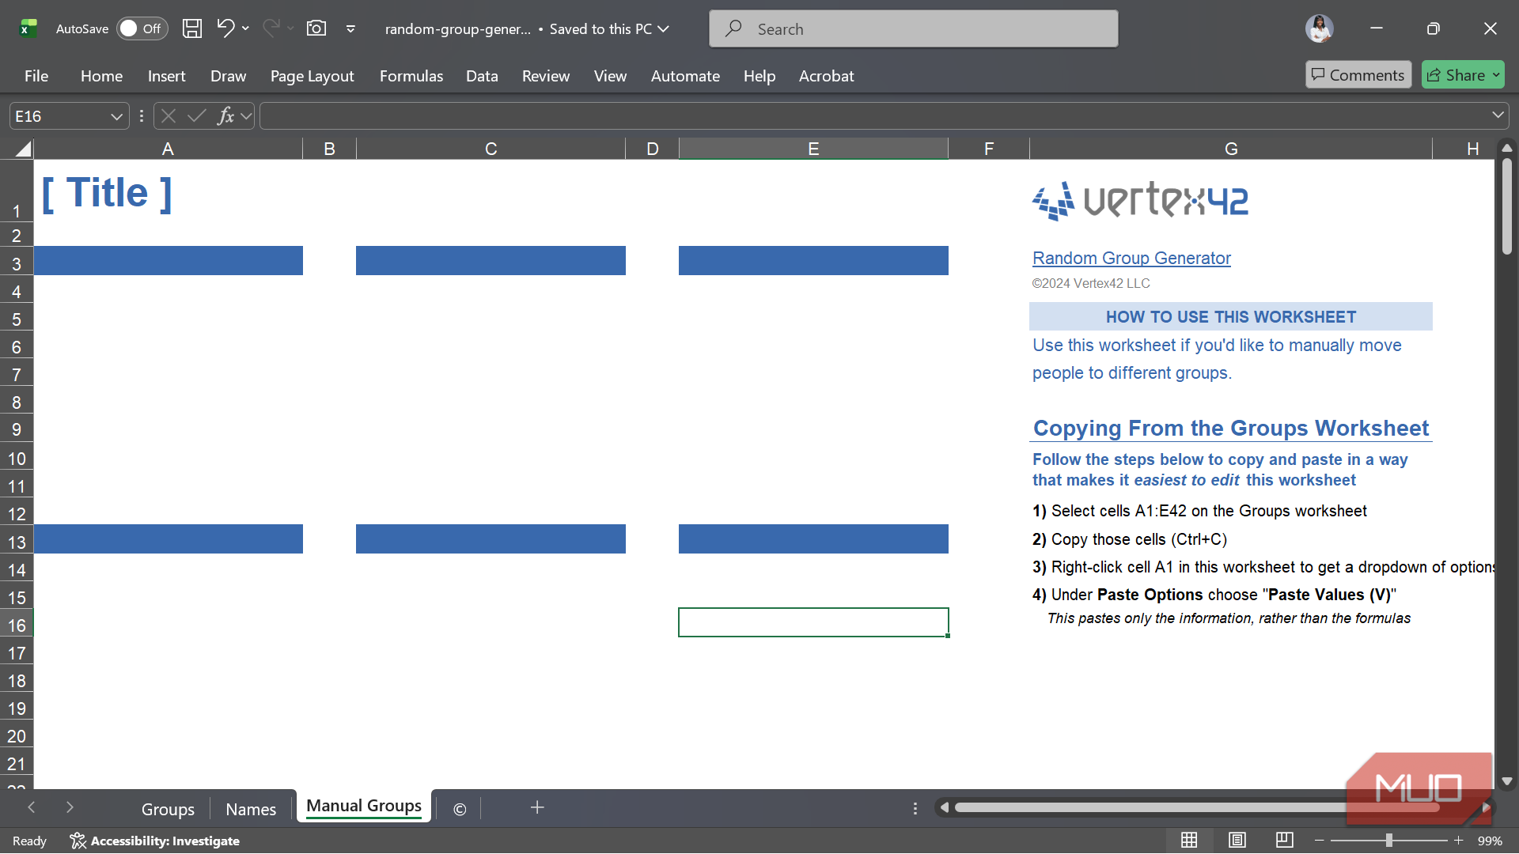Expand the Share dropdown arrow
1519x854 pixels.
tap(1496, 74)
